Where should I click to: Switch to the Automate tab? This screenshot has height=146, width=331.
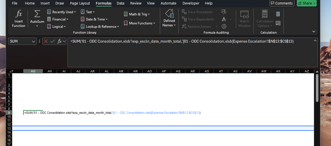point(169,3)
